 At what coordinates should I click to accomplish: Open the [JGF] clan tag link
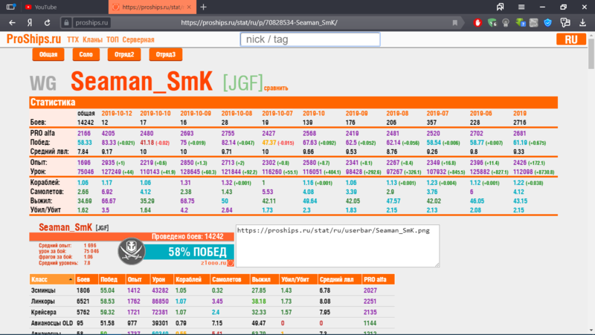coord(243,82)
